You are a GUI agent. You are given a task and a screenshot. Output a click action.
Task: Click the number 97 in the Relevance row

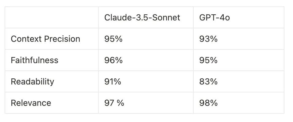[109, 103]
